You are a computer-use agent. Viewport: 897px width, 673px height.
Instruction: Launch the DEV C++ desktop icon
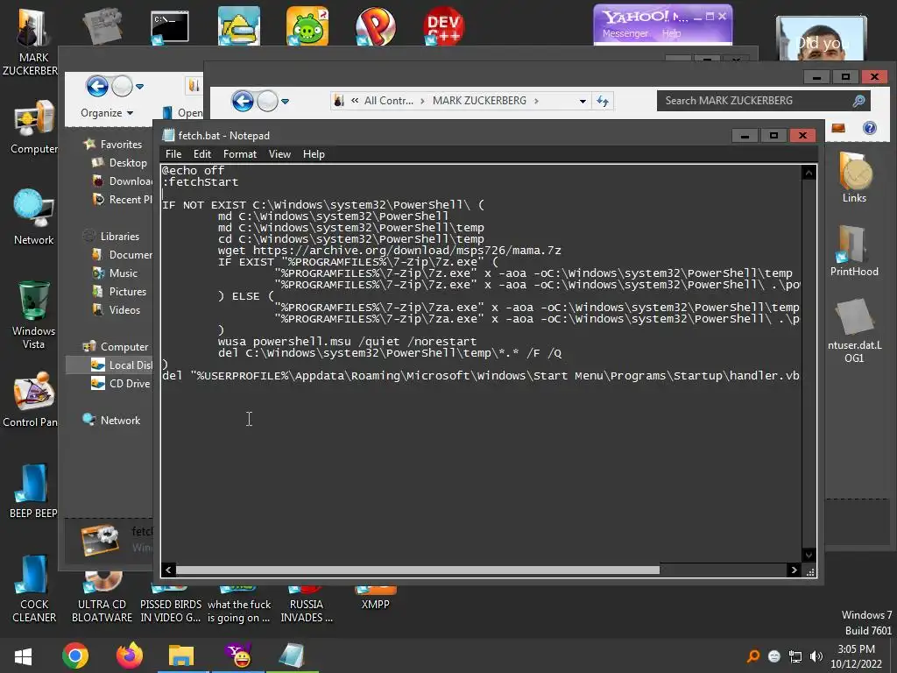(444, 27)
